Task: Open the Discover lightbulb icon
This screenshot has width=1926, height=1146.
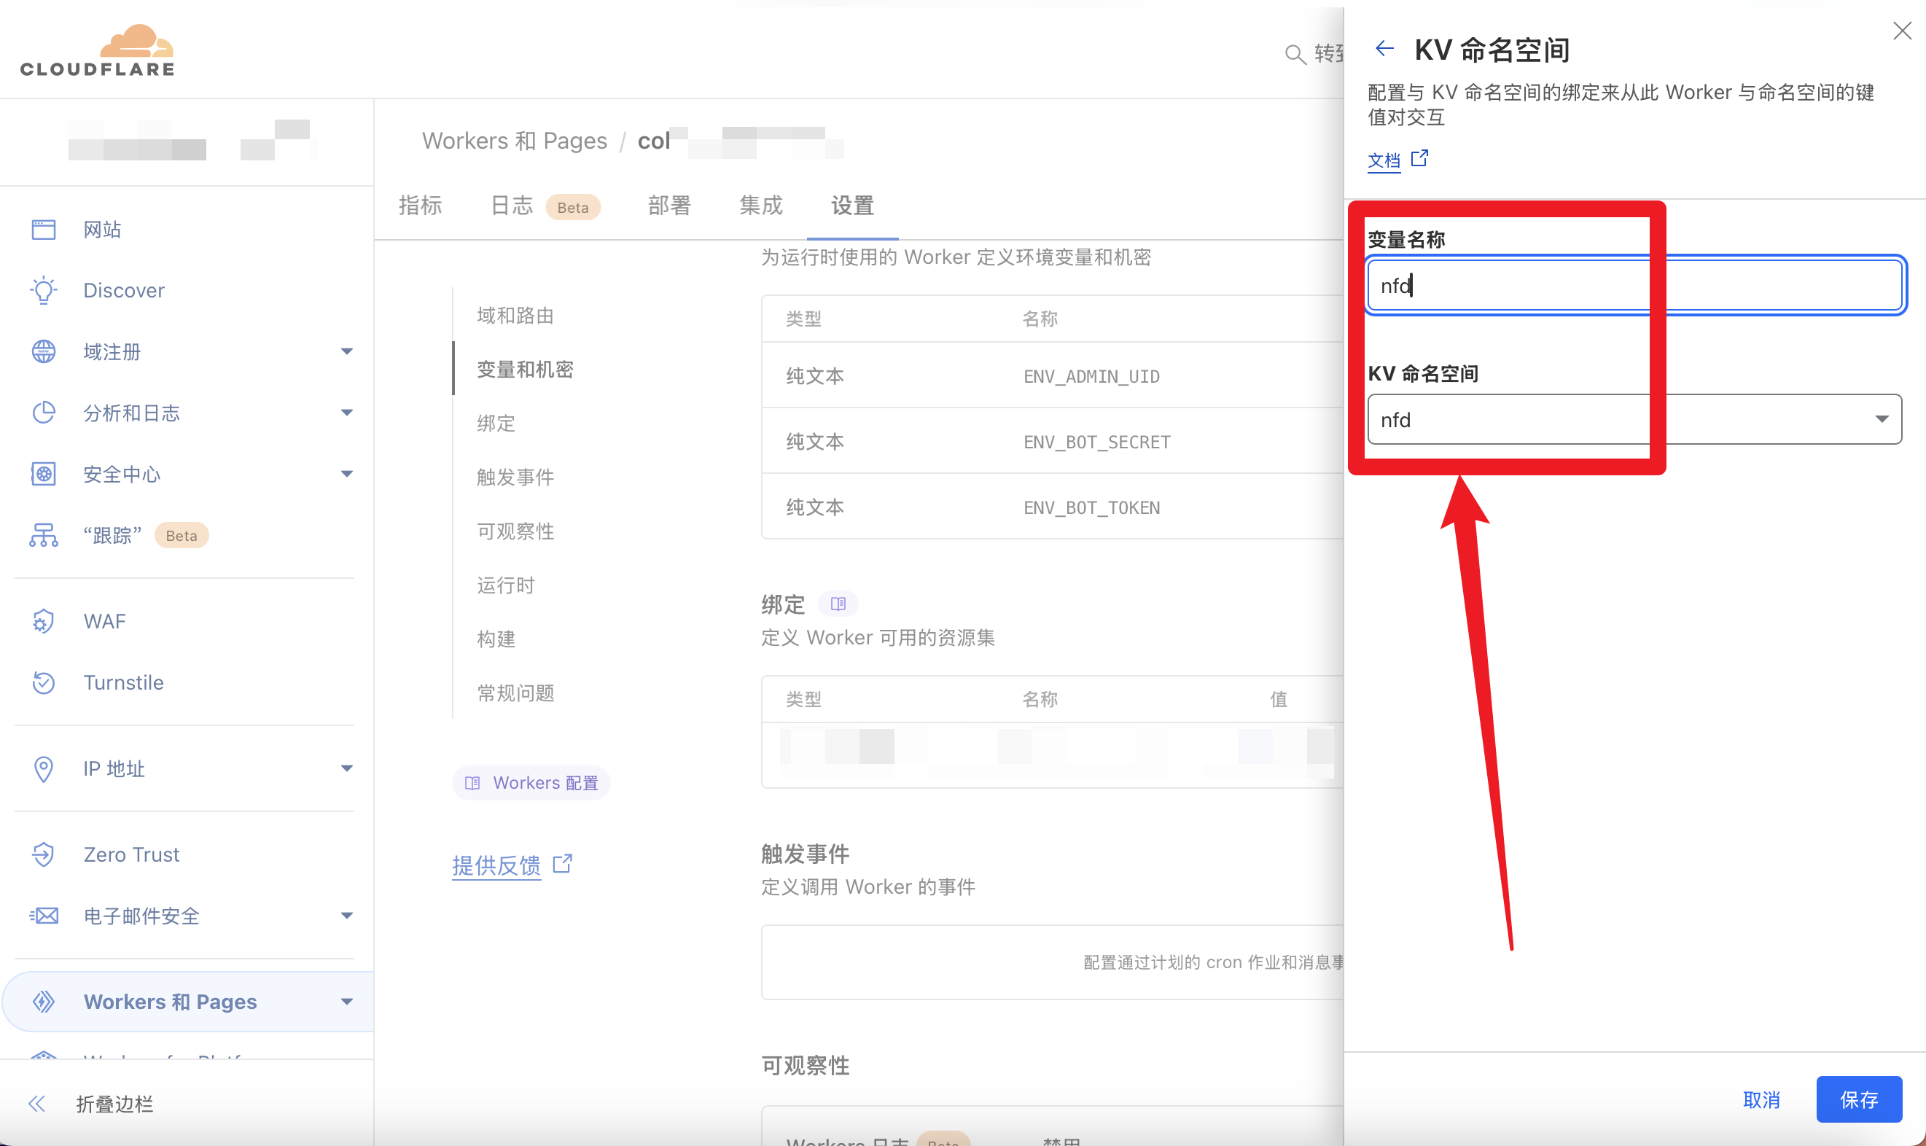Action: [44, 290]
